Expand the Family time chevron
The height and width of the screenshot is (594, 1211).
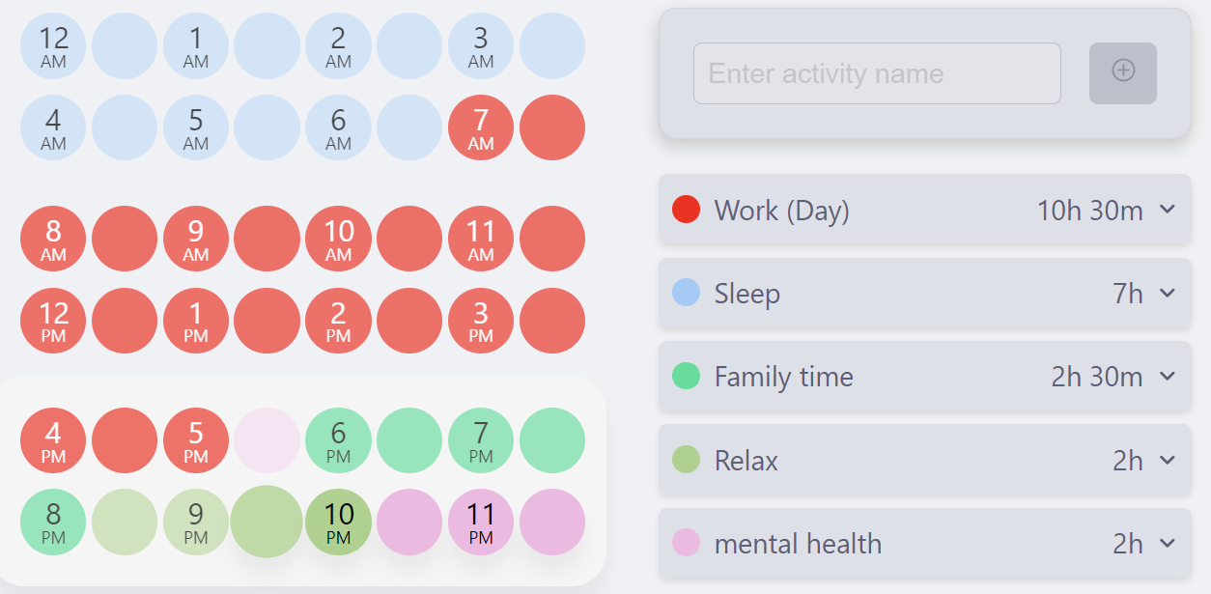pyautogui.click(x=1168, y=376)
